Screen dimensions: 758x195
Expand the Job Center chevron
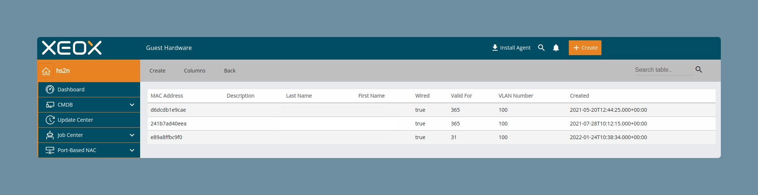point(132,135)
